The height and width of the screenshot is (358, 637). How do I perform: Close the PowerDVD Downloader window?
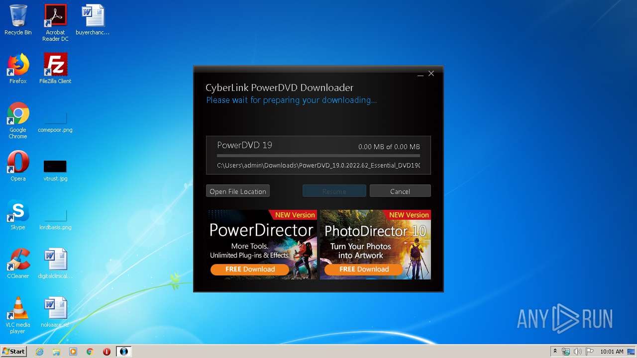tap(431, 74)
